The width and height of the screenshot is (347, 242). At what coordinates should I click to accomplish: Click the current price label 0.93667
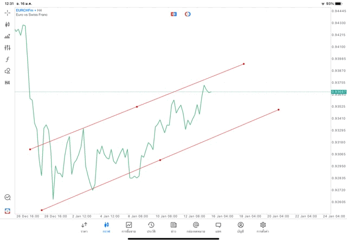pos(339,92)
